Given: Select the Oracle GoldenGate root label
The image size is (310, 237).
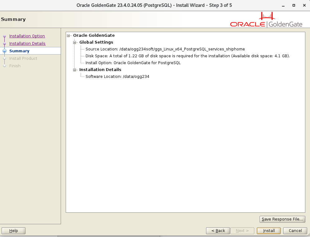Looking at the screenshot, I should click(x=94, y=36).
